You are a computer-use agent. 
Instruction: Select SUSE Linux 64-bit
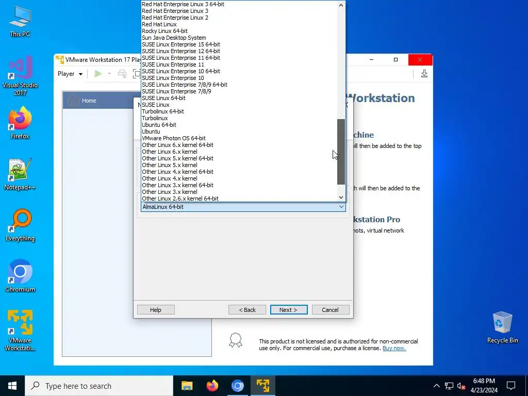(239, 98)
